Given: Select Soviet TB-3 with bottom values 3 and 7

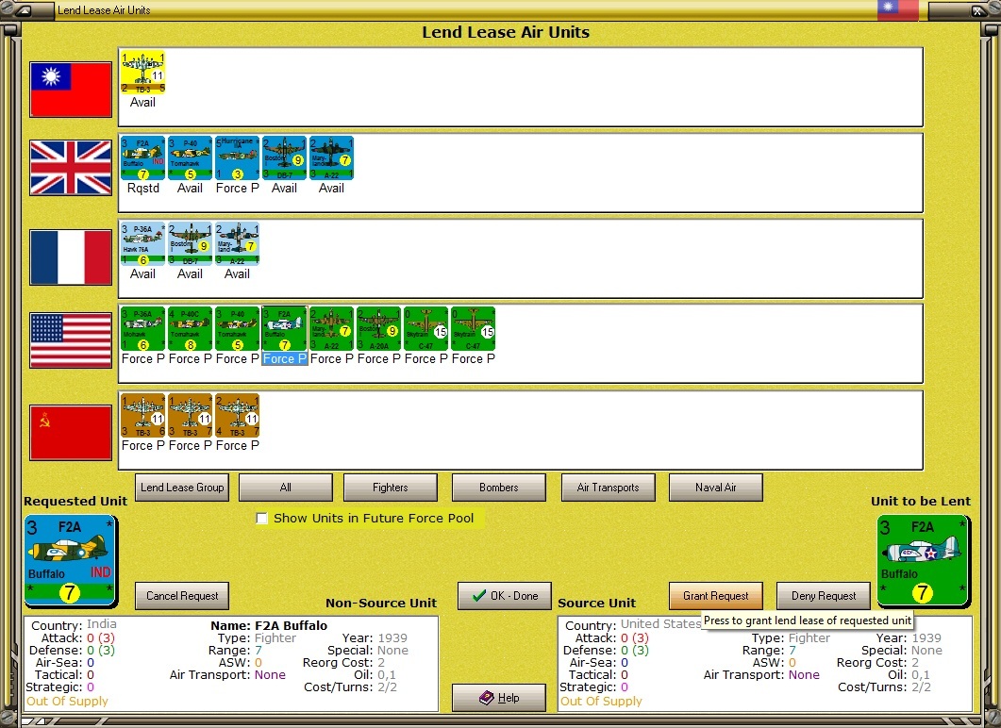Looking at the screenshot, I should pos(191,415).
